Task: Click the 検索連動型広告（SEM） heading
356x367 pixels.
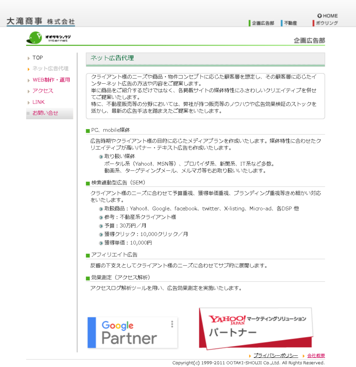Action: coord(118,183)
